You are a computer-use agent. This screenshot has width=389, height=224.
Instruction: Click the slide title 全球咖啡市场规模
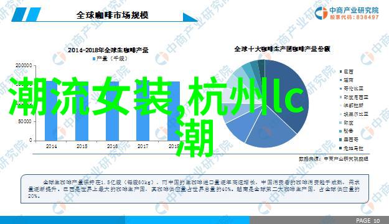coord(113,15)
